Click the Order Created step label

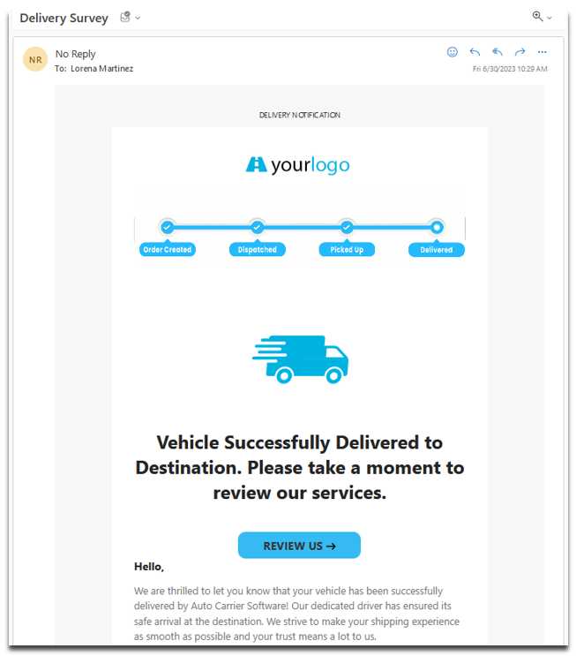click(x=168, y=249)
